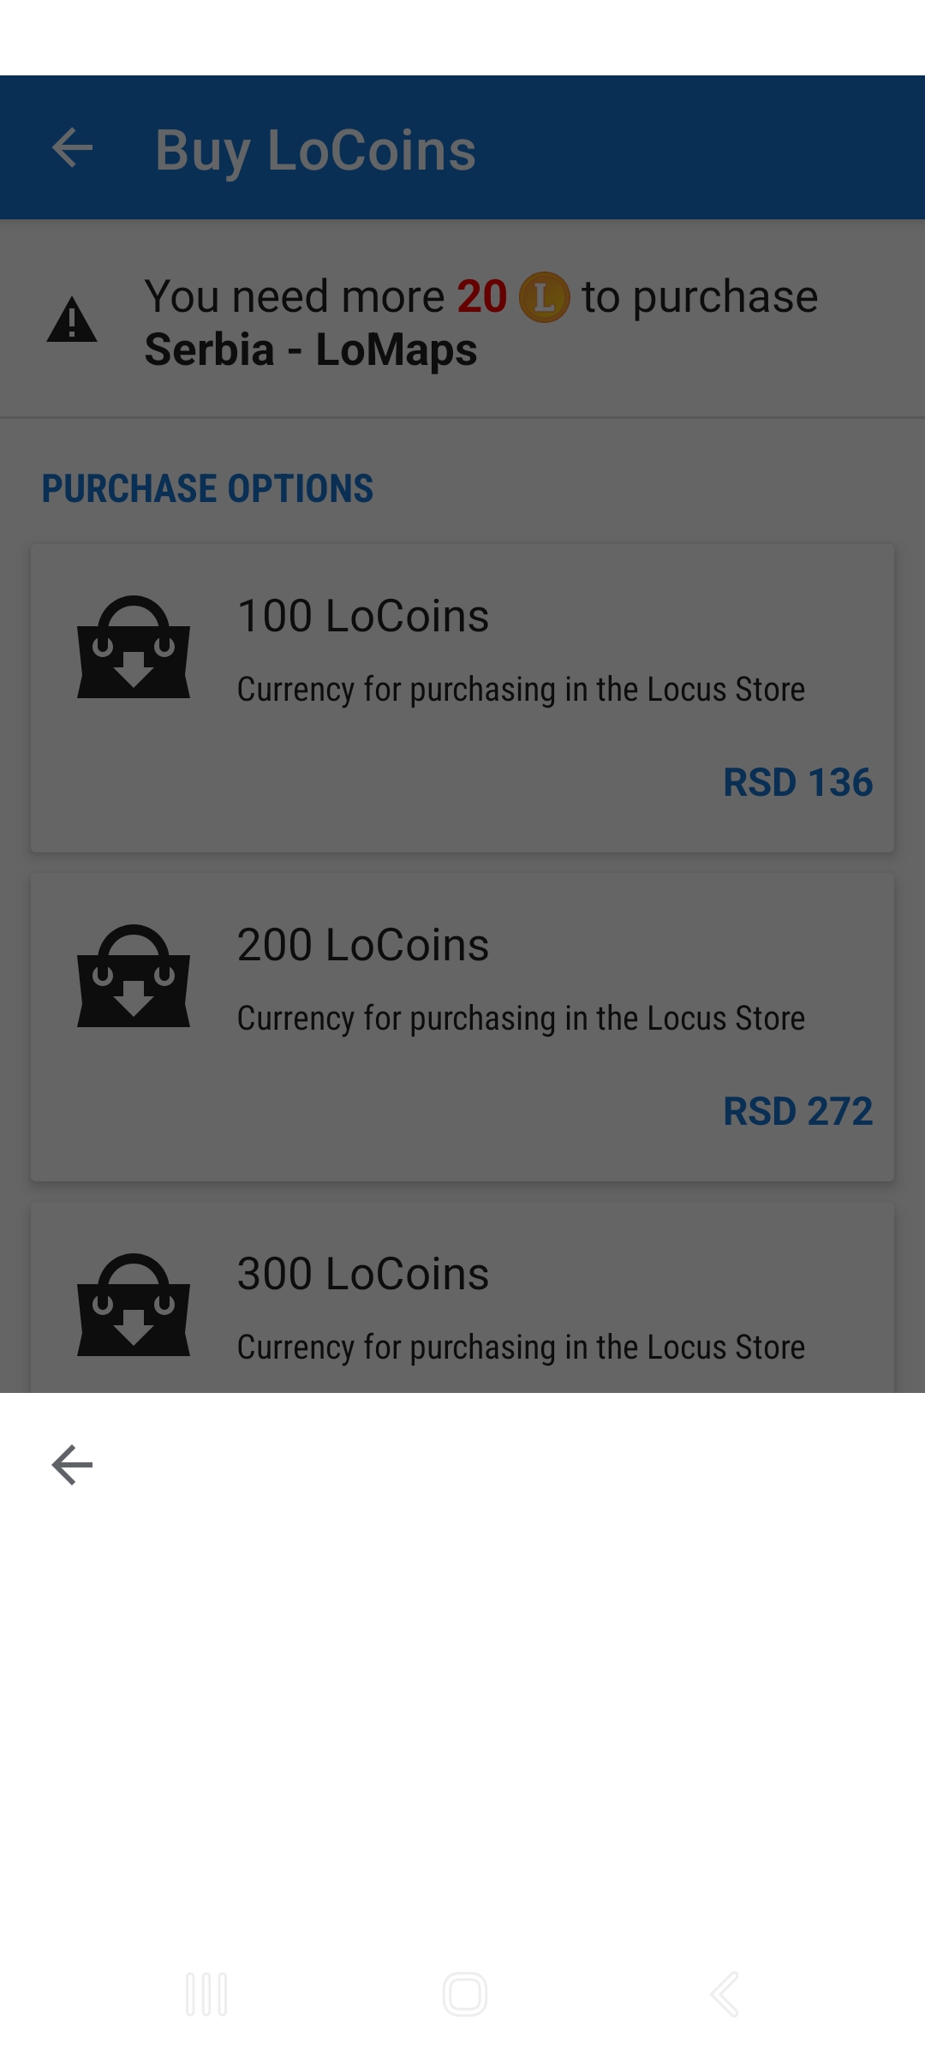Click the description under 200 LoCoins
This screenshot has width=925, height=2056.
[x=521, y=1019]
